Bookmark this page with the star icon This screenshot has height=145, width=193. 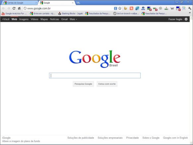tap(120, 8)
